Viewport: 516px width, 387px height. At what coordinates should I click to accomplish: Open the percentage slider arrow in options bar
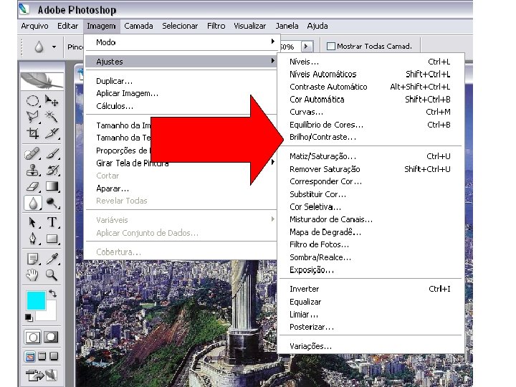[307, 47]
